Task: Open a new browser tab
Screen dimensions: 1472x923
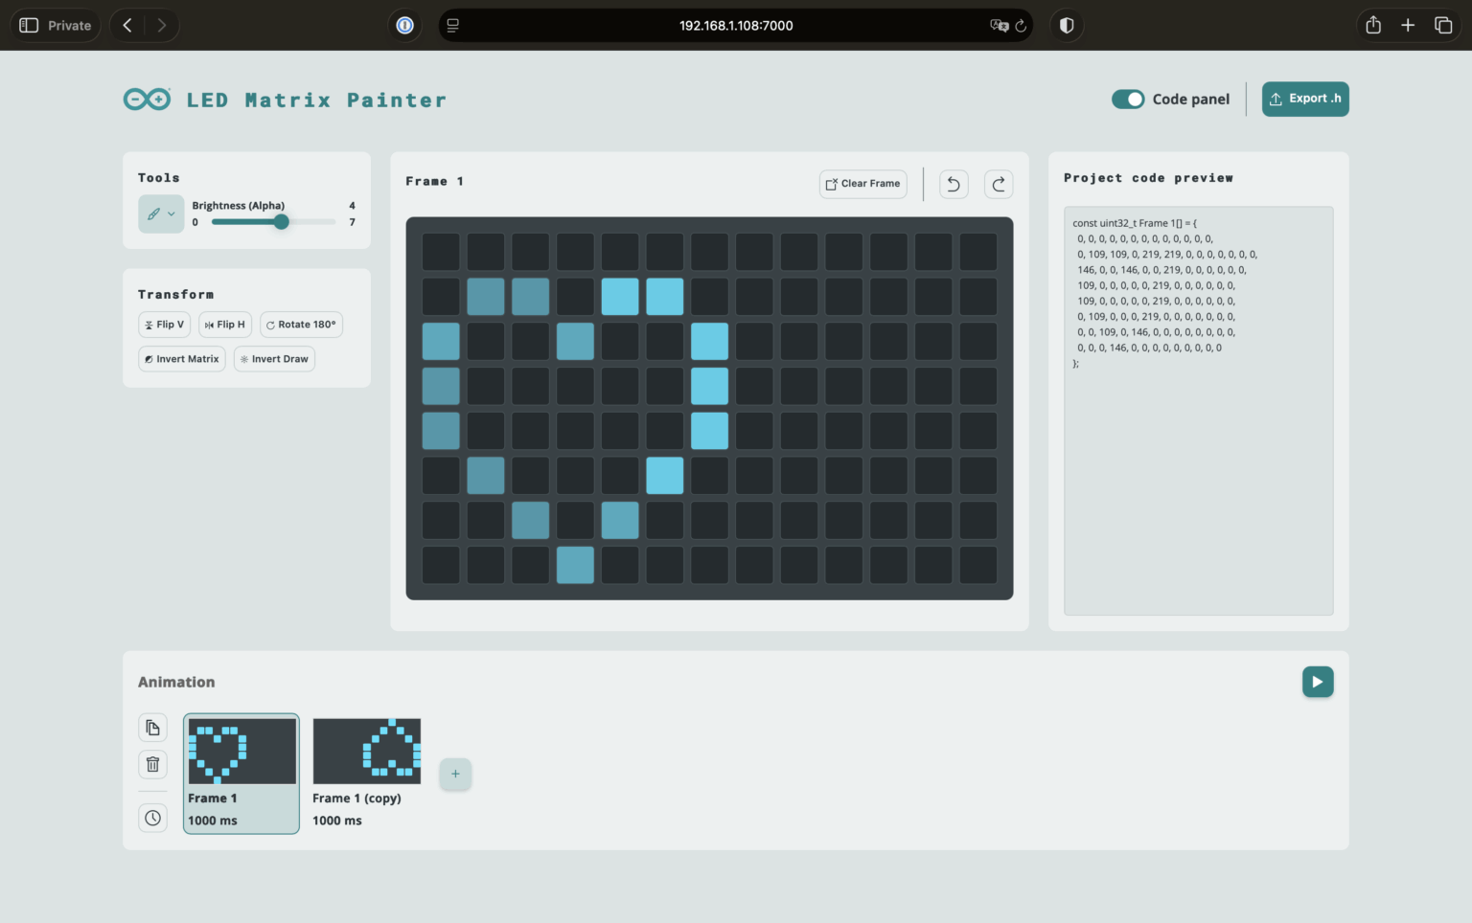Action: click(1408, 25)
